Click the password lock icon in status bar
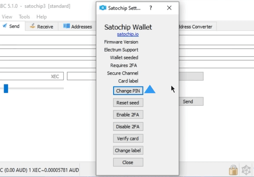Image resolution: width=254 pixels, height=177 pixels. tap(234, 170)
